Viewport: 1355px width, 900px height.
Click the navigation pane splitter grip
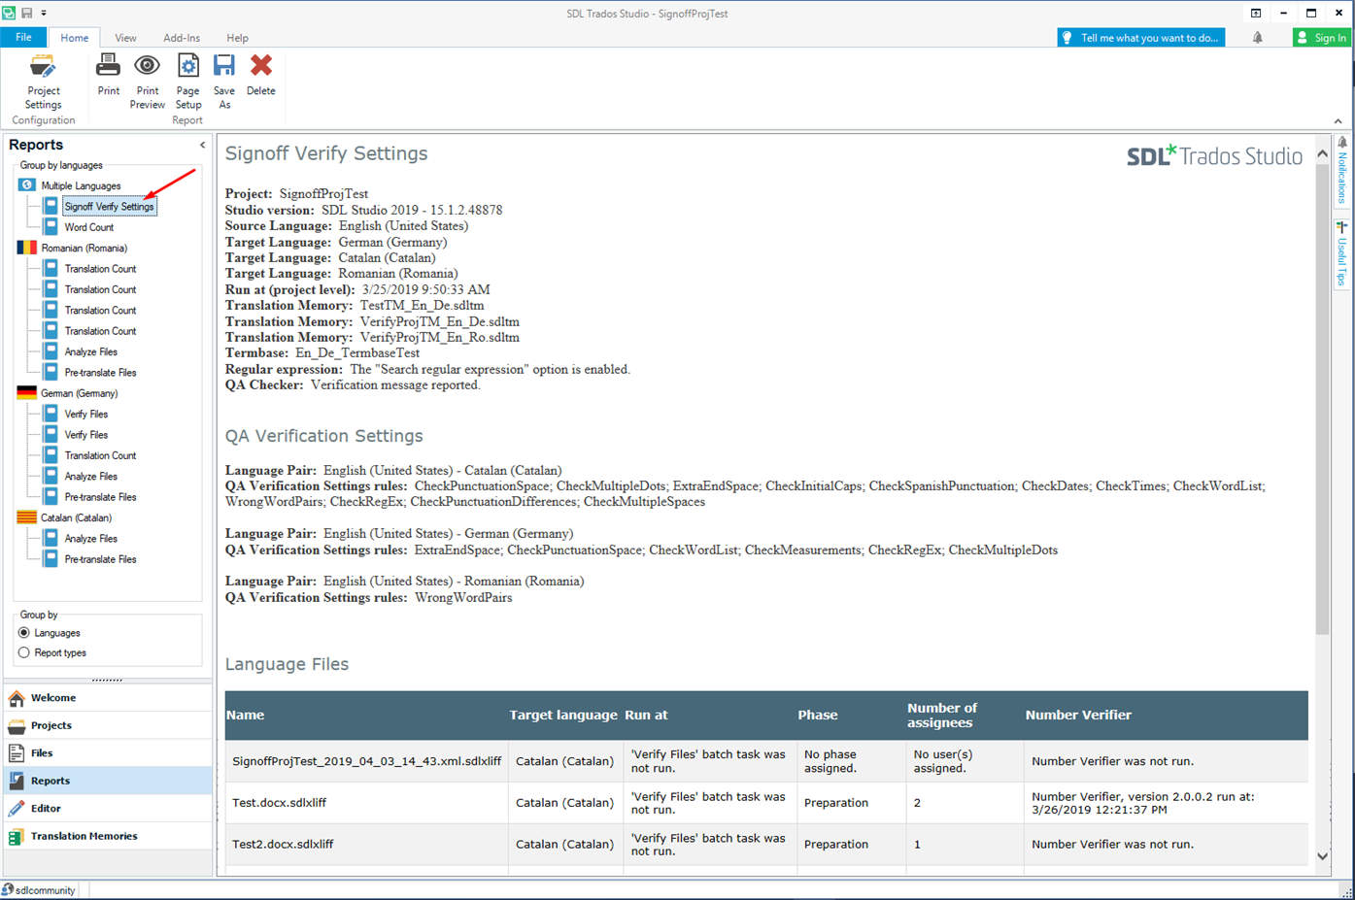(107, 680)
